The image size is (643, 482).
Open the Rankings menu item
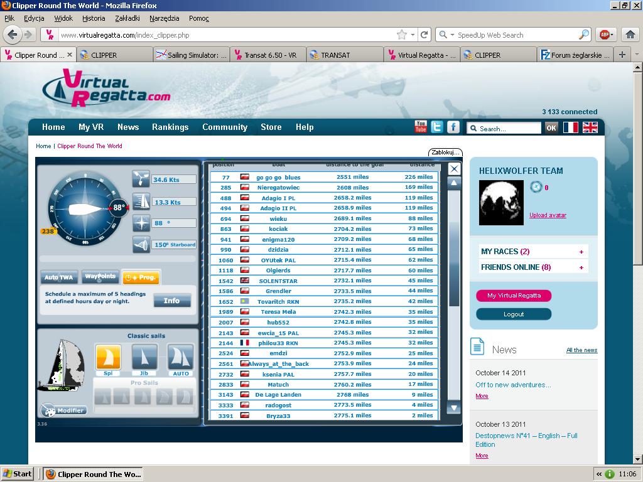coord(170,127)
